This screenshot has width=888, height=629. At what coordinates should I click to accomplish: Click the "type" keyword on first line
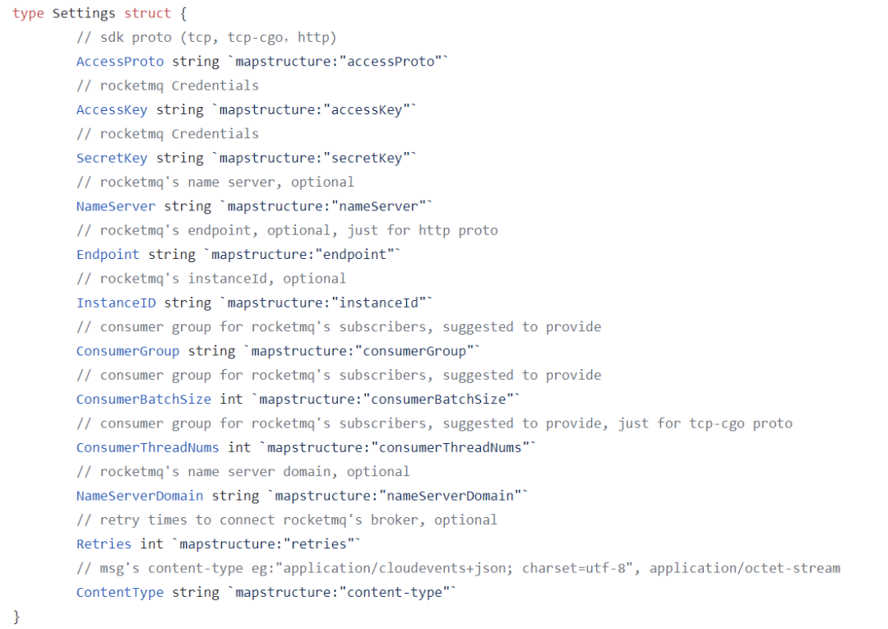point(28,14)
